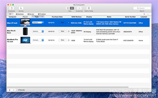This screenshot has width=158, height=98.
Task: Select the Mac Pro 6-Core name cell
Action: click(11, 32)
